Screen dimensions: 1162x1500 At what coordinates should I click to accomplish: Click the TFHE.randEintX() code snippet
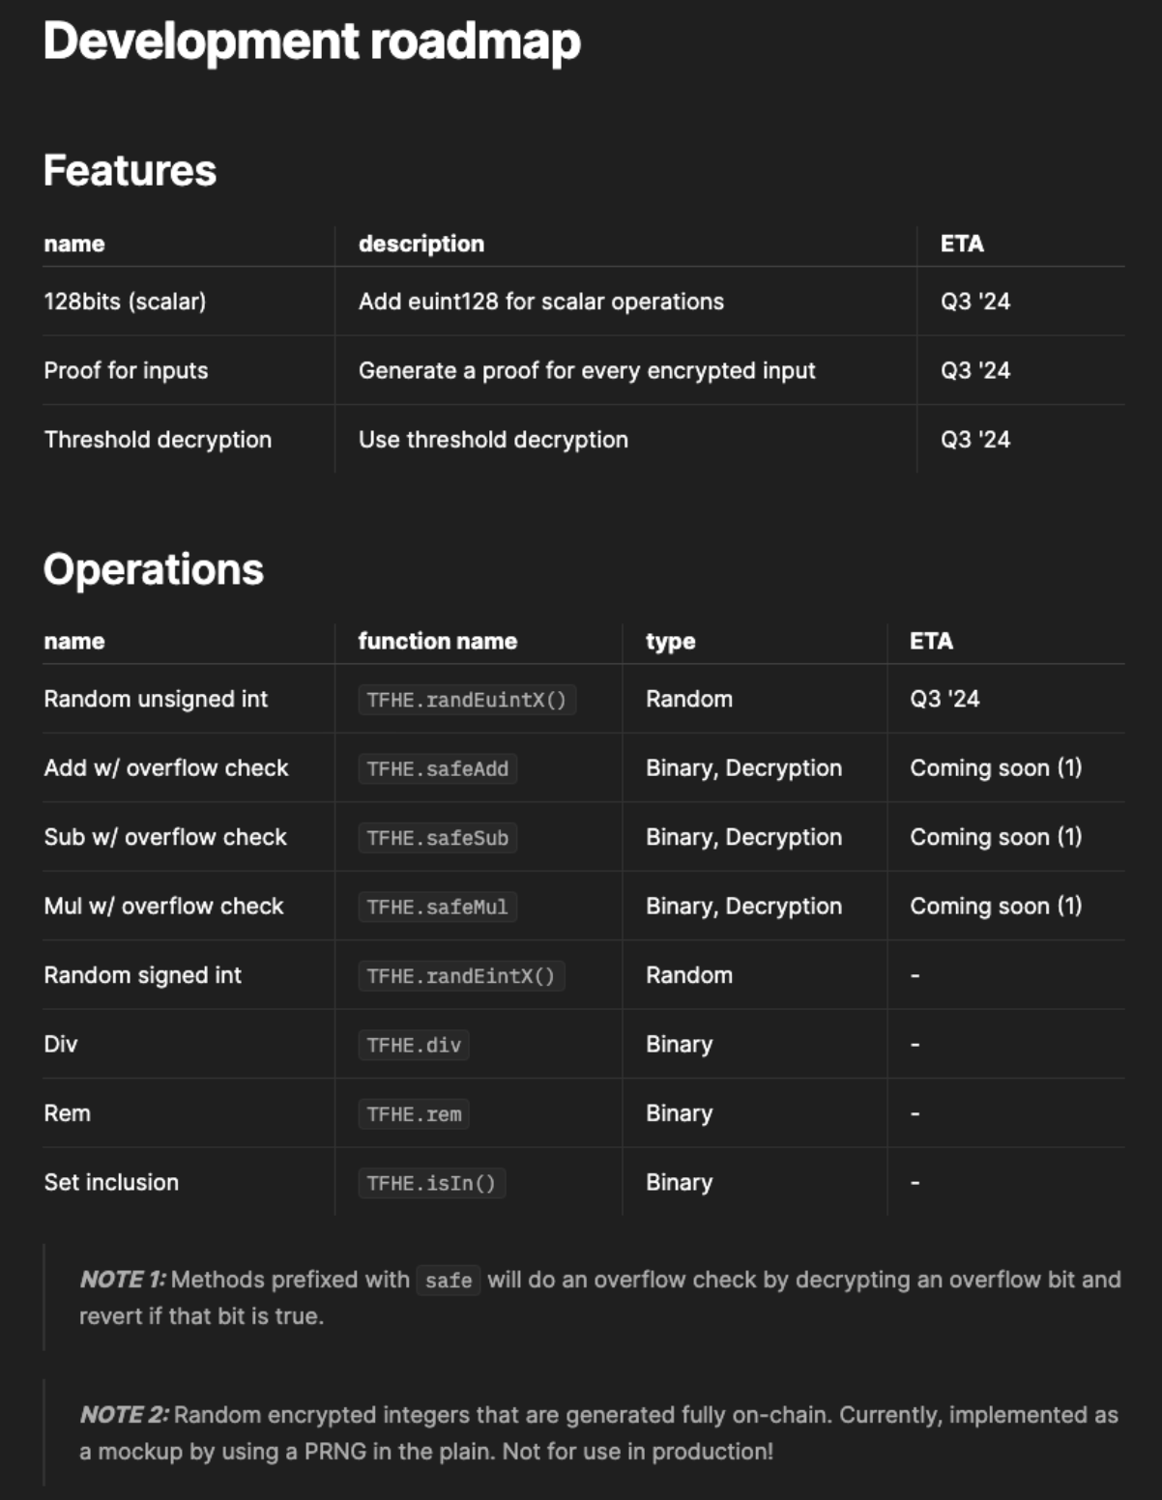460,976
